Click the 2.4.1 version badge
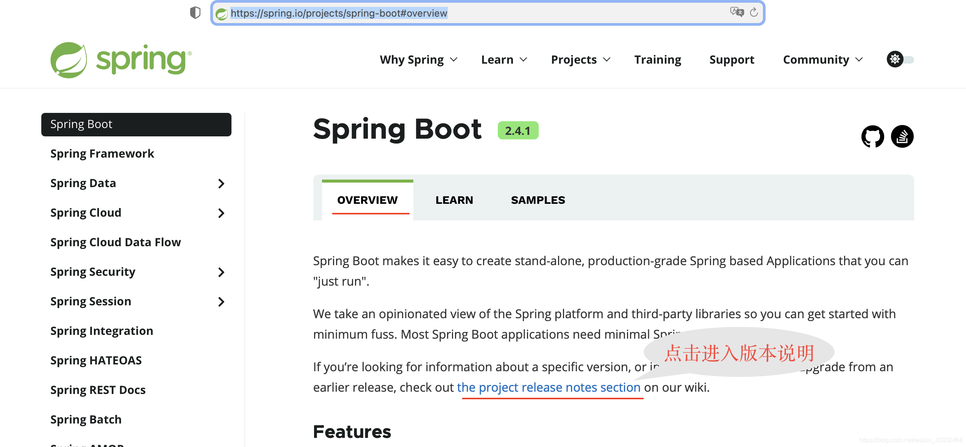Image resolution: width=966 pixels, height=447 pixels. pos(518,130)
